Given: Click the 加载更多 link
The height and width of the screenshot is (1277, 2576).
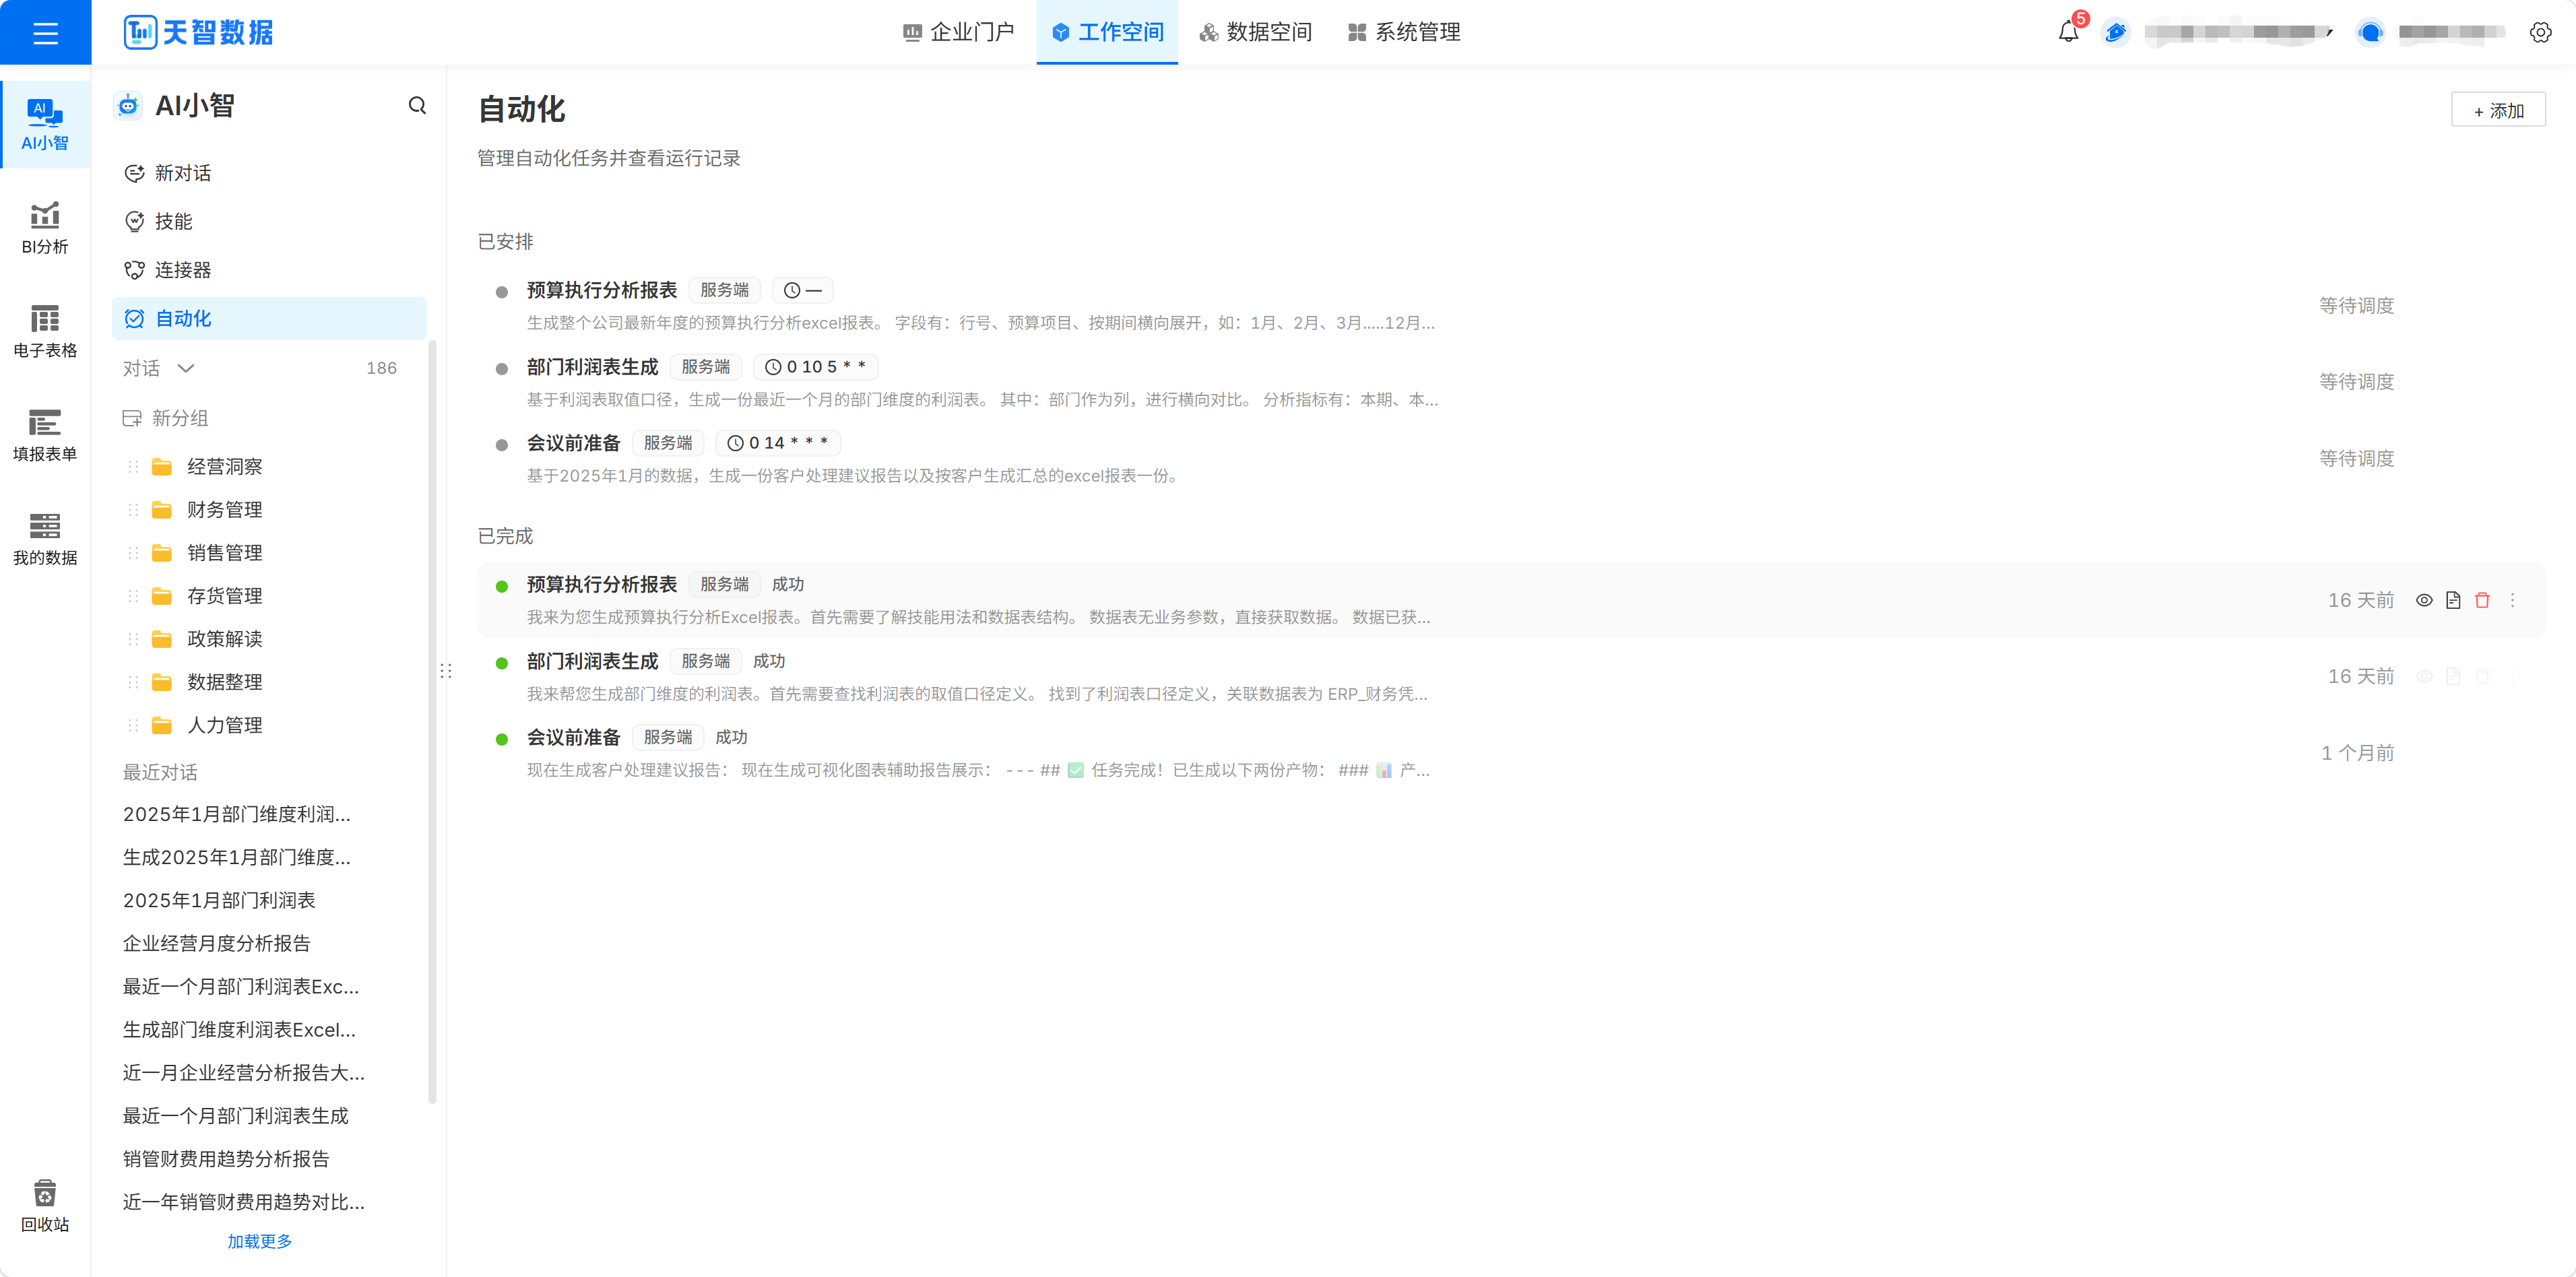Looking at the screenshot, I should (x=259, y=1241).
